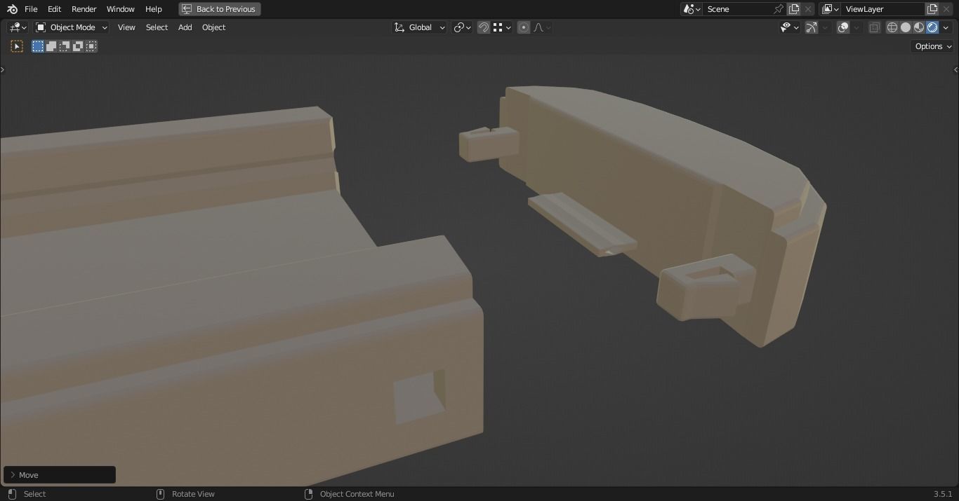Screen dimensions: 959x501
Task: Open the Help menu
Action: 153,9
